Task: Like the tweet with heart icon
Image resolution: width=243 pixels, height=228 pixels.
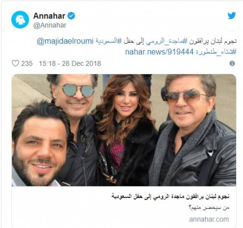Action: [15, 64]
